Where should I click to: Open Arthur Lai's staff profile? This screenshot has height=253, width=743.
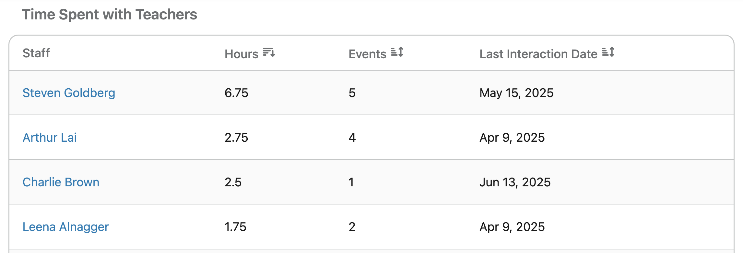50,137
